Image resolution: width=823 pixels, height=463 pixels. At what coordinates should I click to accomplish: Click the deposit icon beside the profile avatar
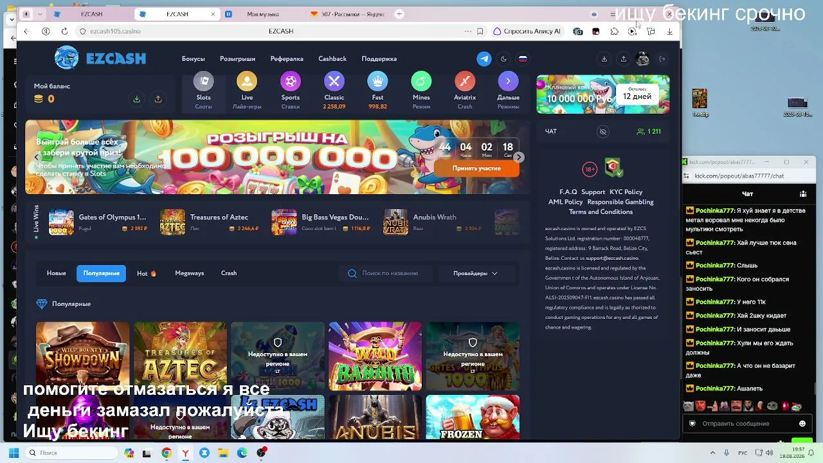pos(604,59)
